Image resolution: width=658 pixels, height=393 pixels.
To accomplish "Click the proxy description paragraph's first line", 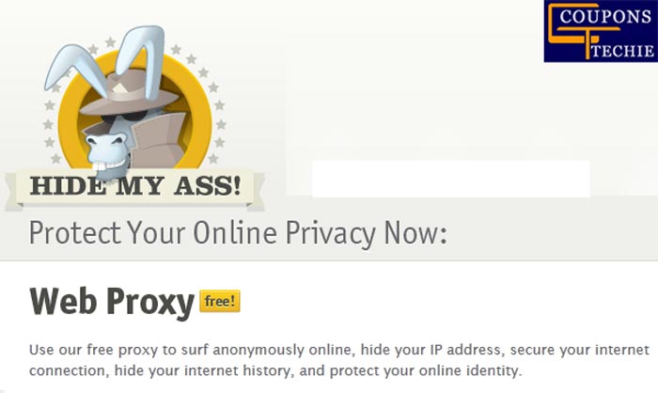I will (339, 350).
